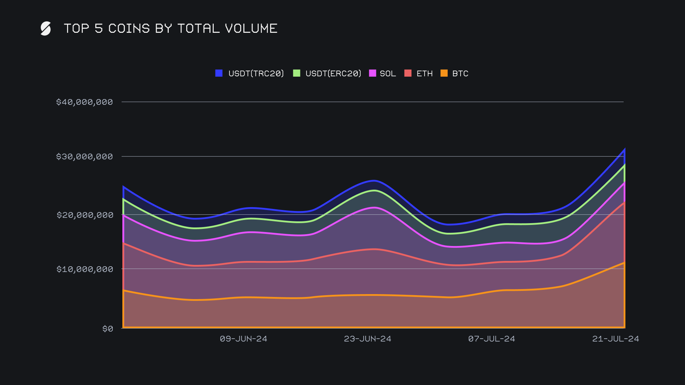Screen dimensions: 685x385
Task: Select the 07-JUL-24 axis label
Action: (492, 339)
